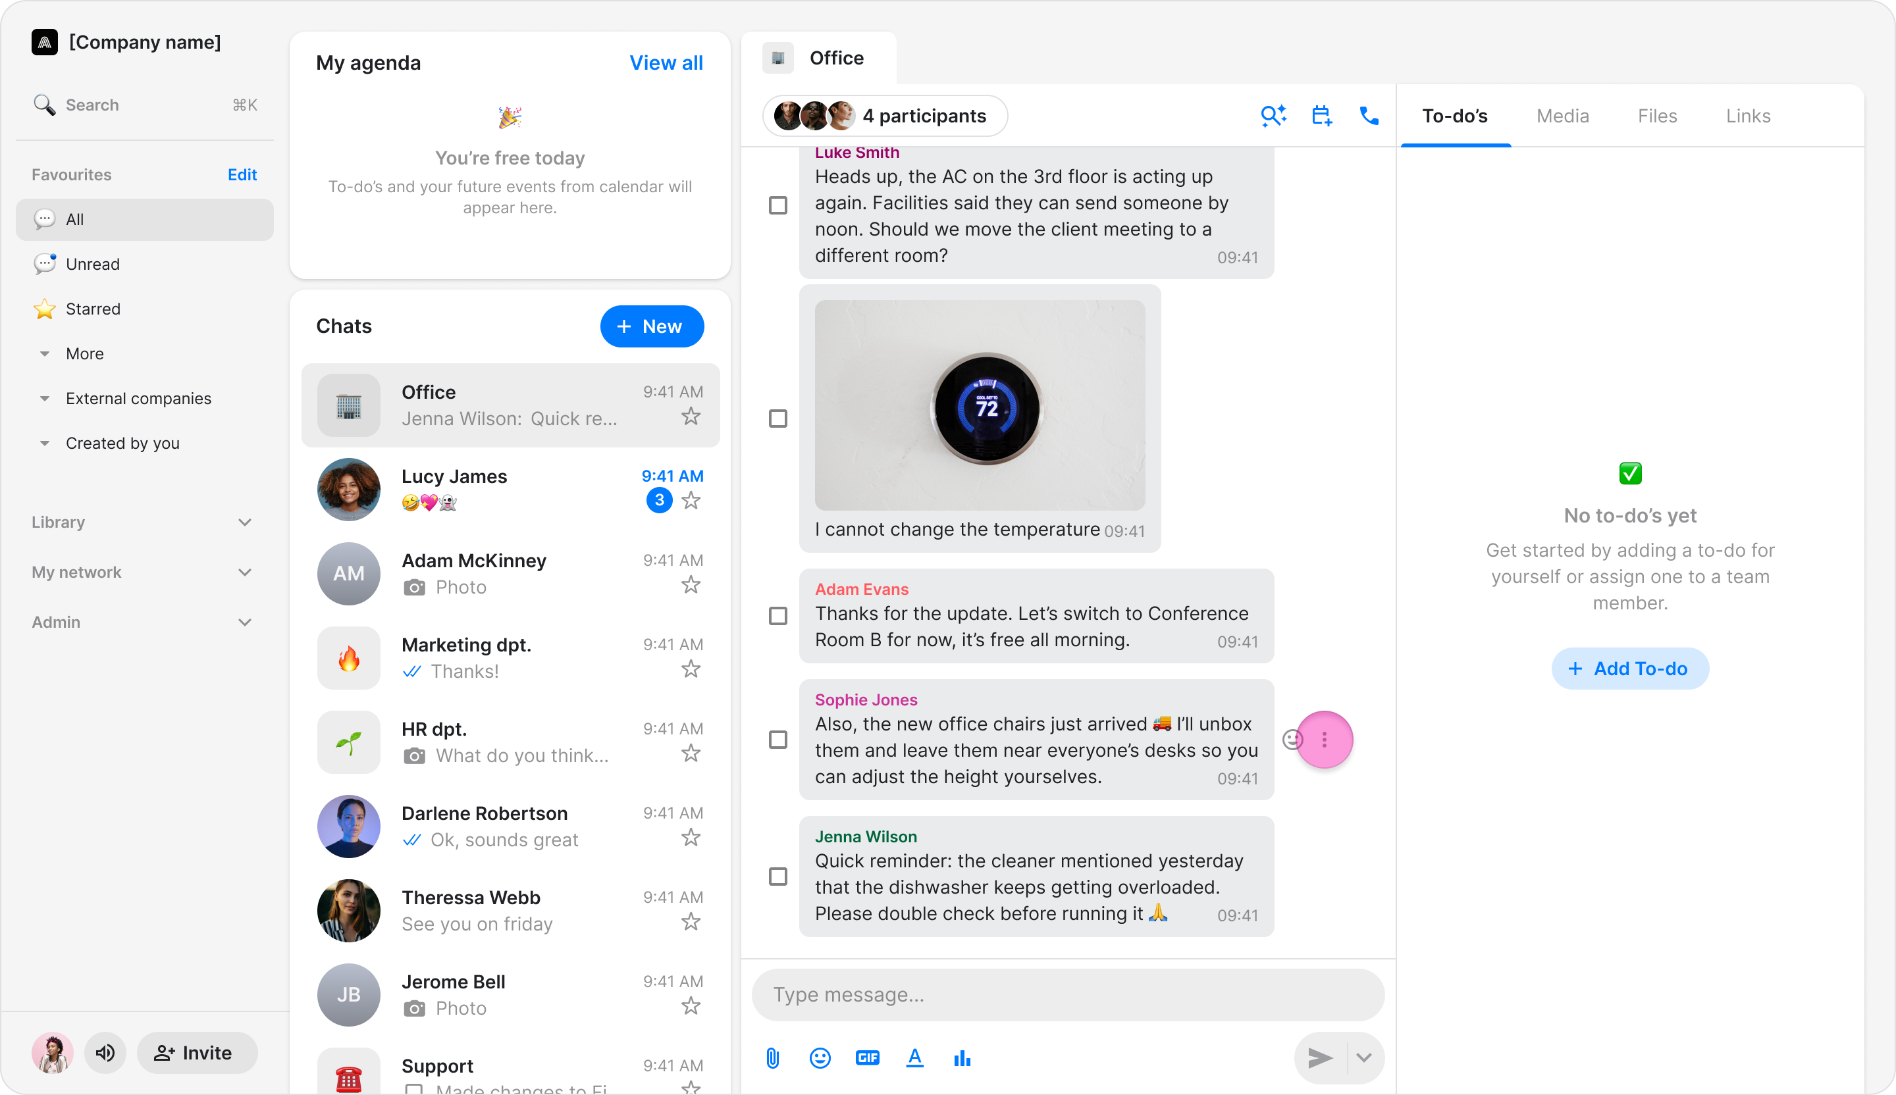Select checkbox for Jenna Wilson's dishwasher message

point(778,877)
